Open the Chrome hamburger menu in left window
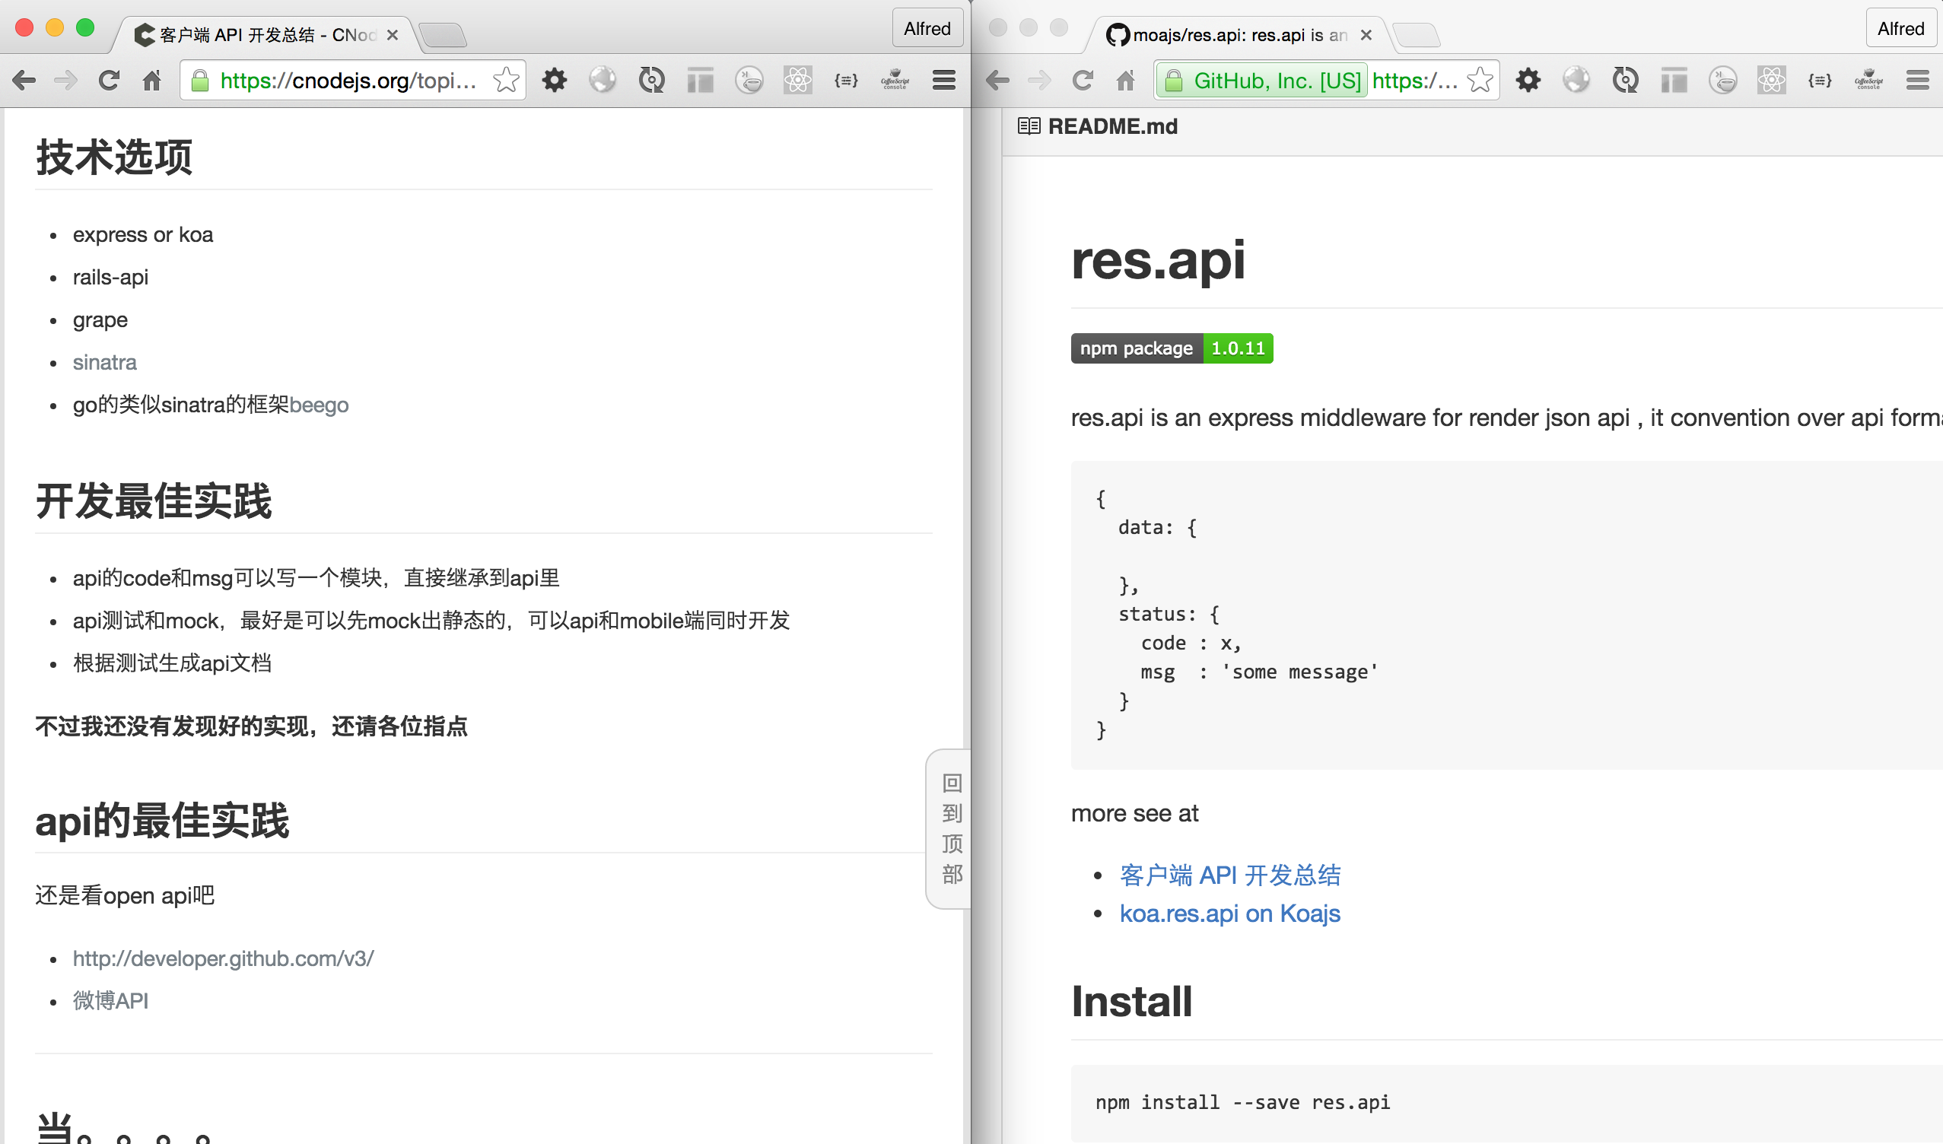 tap(944, 80)
